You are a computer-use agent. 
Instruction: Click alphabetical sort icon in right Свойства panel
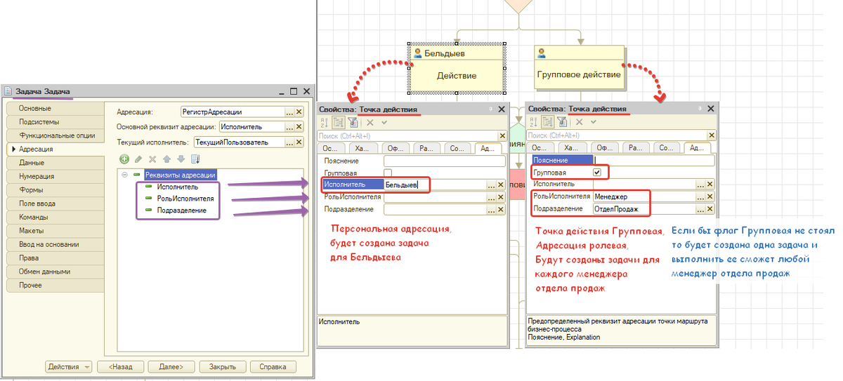[535, 121]
